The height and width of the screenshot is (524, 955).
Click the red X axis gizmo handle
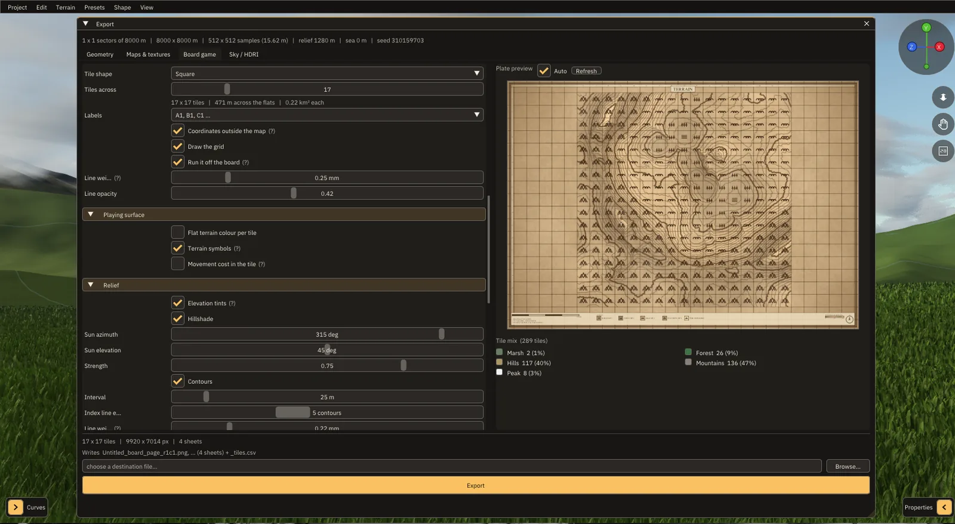(939, 47)
